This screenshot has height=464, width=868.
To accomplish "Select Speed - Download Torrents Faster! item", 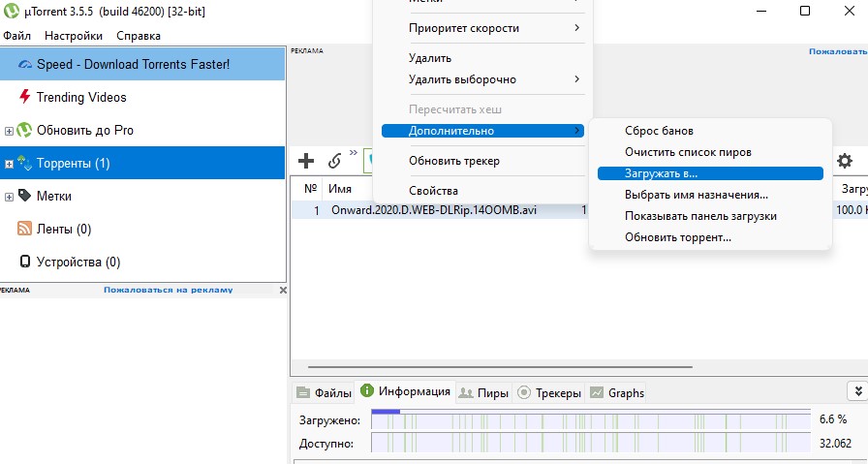I will pos(142,64).
